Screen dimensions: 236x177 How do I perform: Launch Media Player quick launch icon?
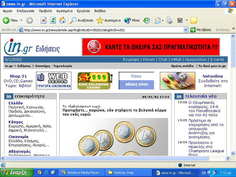(39, 173)
